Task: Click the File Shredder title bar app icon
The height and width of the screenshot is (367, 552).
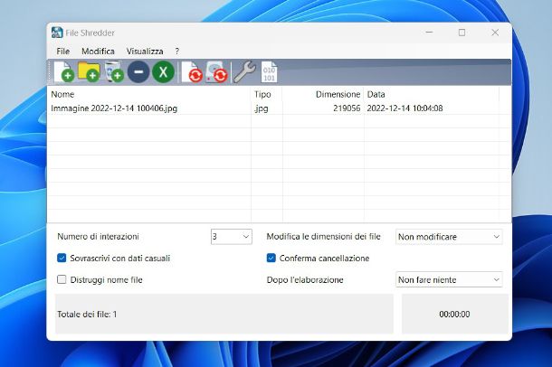Action: (57, 33)
